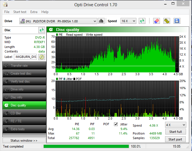This screenshot has width=192, height=151.
Task: Click the green refresh arrows beside Speed
Action: 142,21
